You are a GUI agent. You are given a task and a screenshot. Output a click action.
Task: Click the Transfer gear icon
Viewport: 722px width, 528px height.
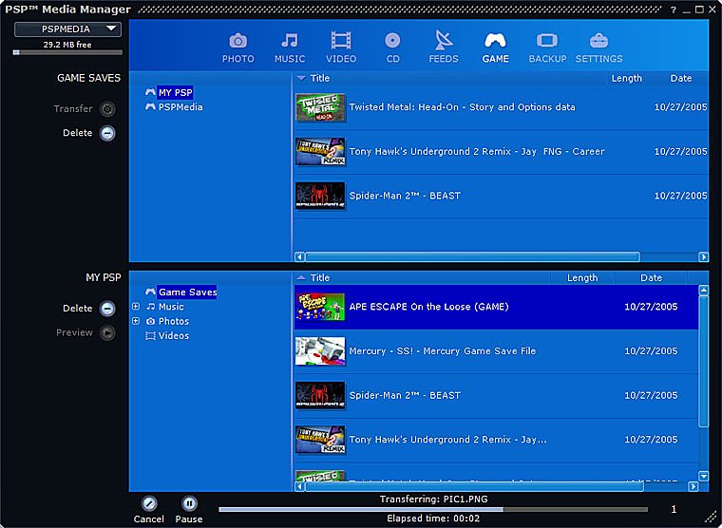pyautogui.click(x=107, y=109)
